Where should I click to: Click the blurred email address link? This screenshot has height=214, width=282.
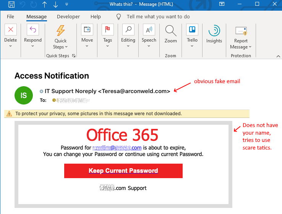[117, 148]
